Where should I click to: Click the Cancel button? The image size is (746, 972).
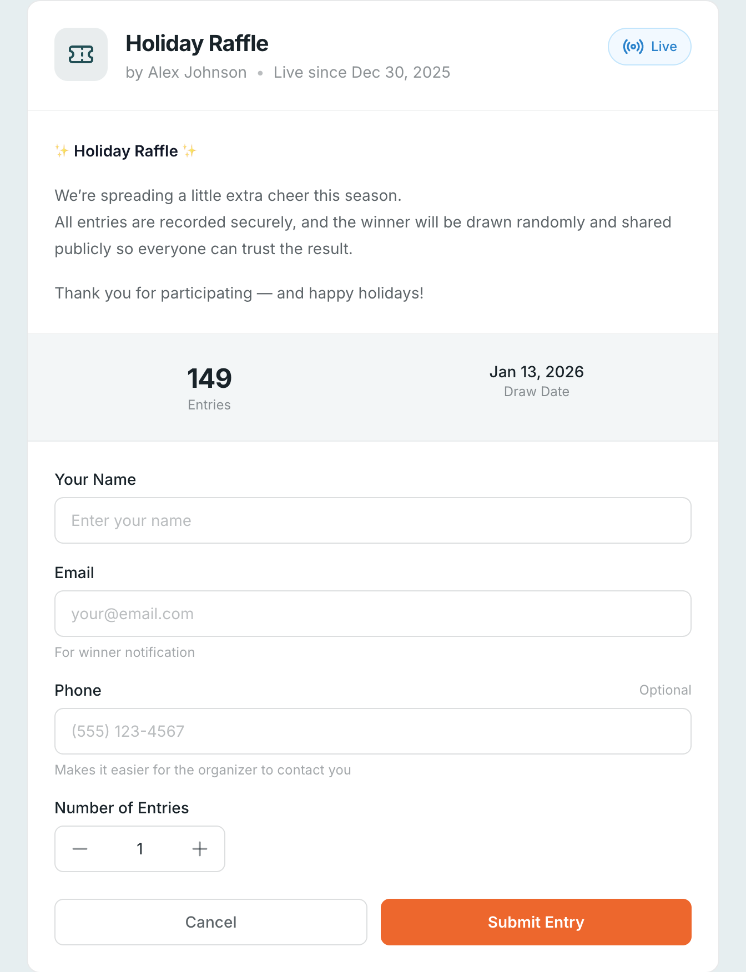coord(210,922)
